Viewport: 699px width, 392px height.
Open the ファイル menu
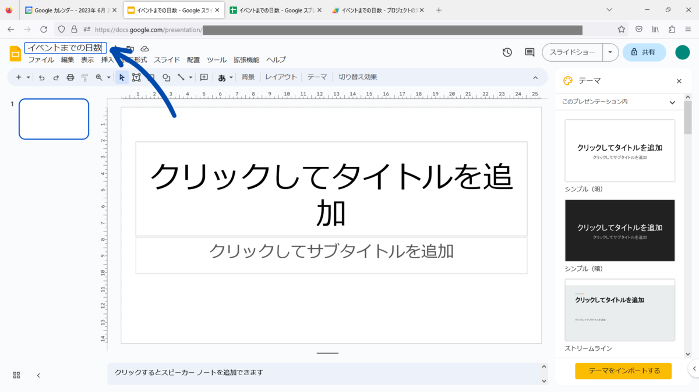pos(41,60)
